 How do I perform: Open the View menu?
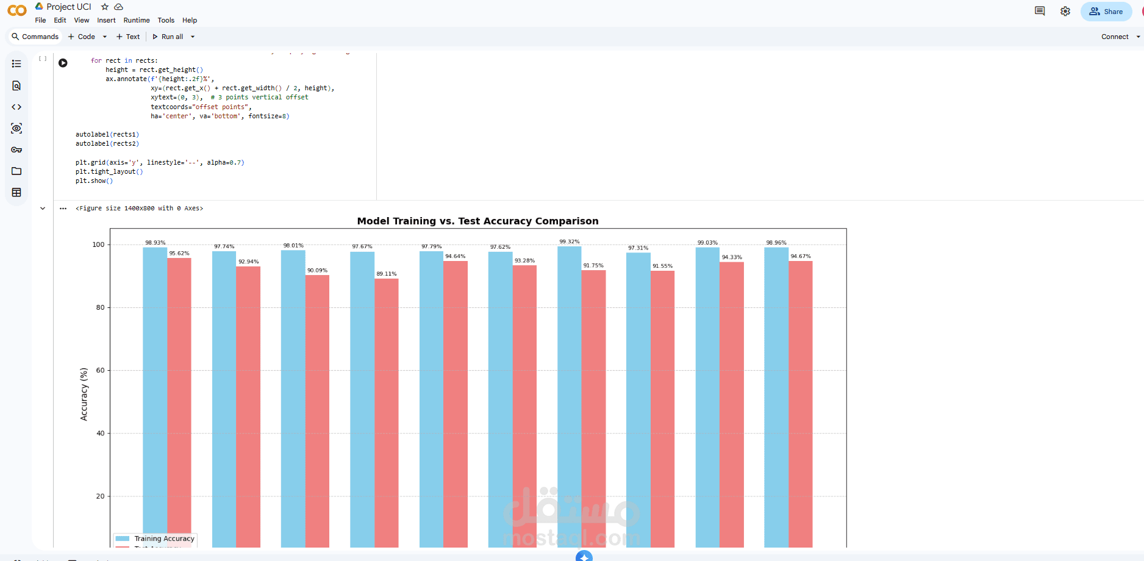coord(82,20)
